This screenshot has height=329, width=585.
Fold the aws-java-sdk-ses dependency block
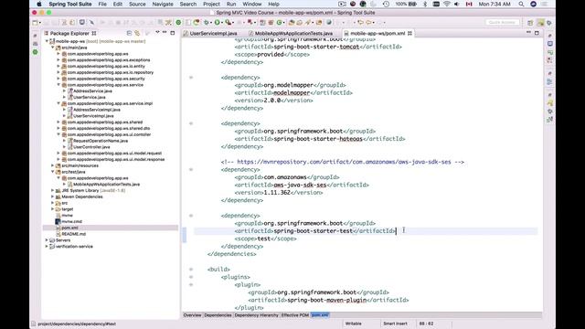click(191, 170)
